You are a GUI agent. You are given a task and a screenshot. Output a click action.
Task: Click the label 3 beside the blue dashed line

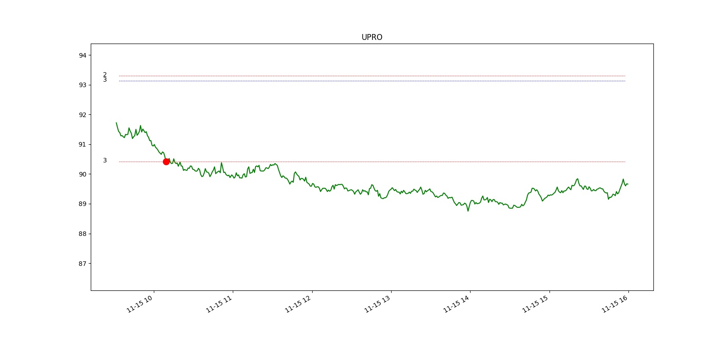point(105,80)
